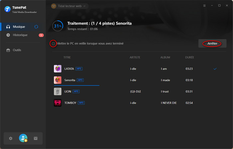233x149 pixels.
Task: Click the Senorita album thumbnail
Action: 58,80
